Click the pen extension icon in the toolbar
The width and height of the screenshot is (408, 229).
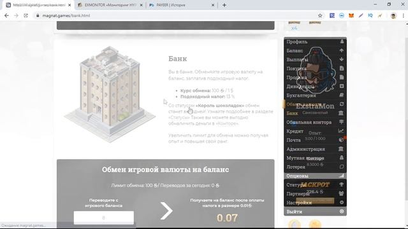(361, 15)
